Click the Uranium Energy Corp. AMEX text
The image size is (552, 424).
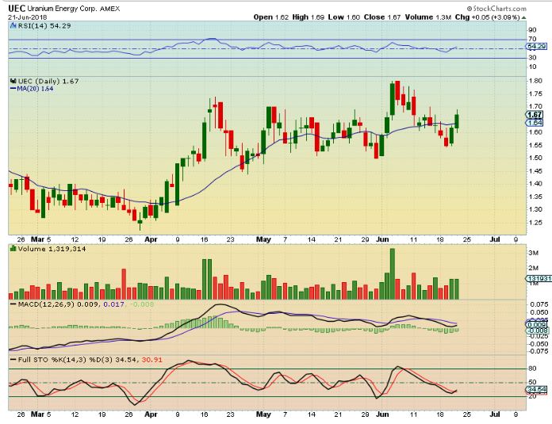coord(74,9)
